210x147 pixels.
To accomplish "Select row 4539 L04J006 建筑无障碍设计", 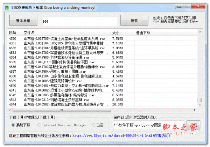I will 103,81.
